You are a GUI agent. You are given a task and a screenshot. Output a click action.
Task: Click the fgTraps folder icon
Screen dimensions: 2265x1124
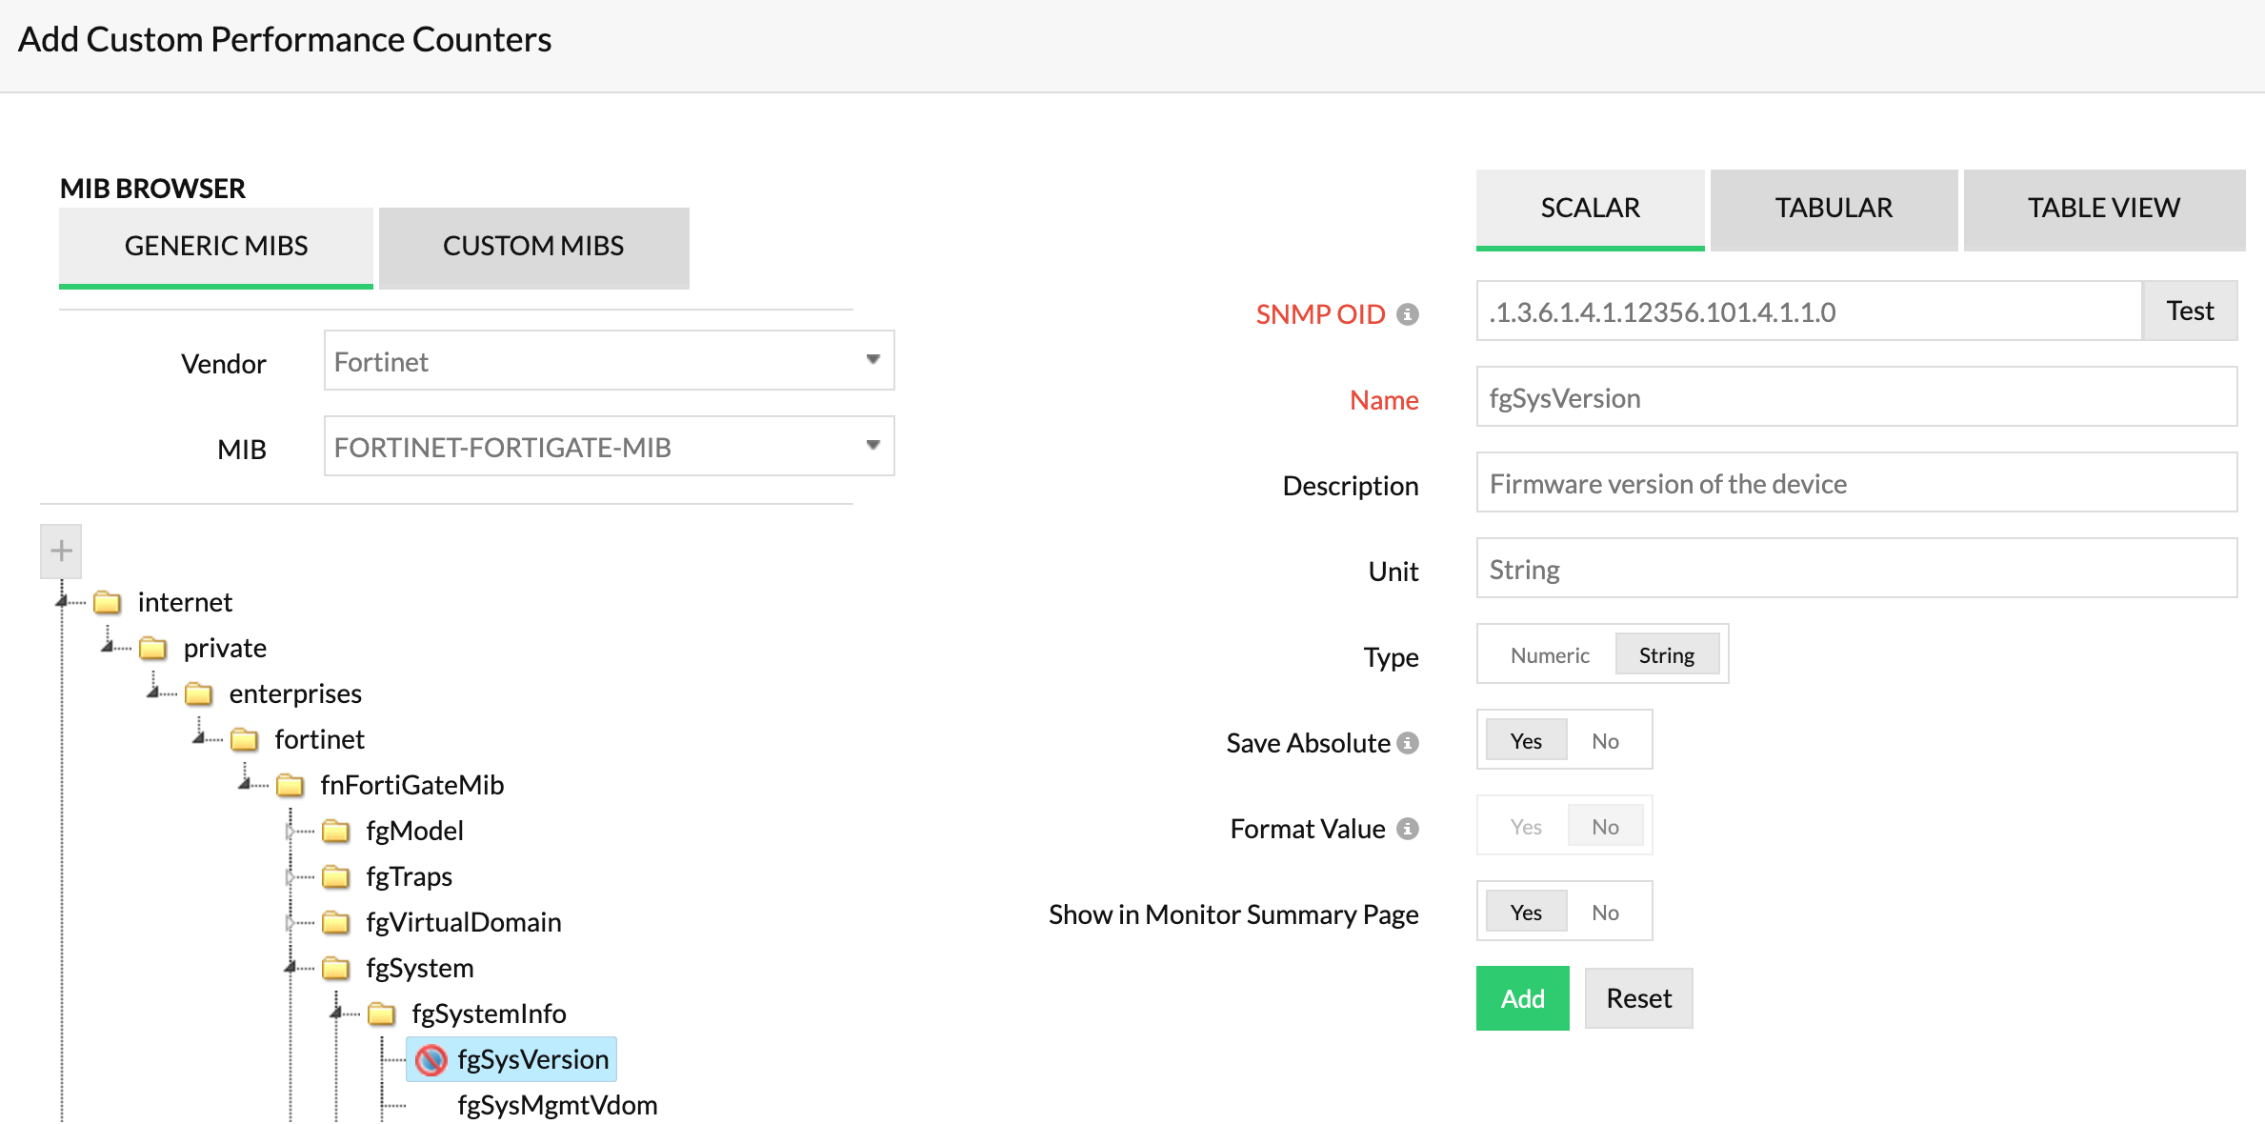(335, 876)
